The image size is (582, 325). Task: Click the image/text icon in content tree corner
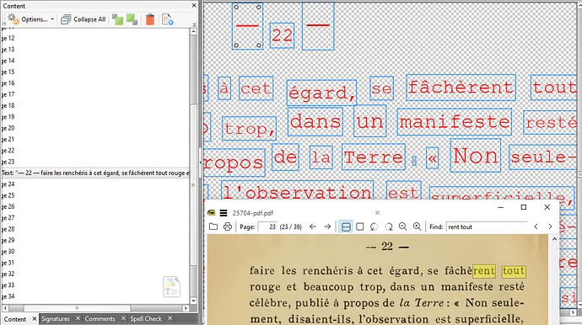(x=171, y=286)
